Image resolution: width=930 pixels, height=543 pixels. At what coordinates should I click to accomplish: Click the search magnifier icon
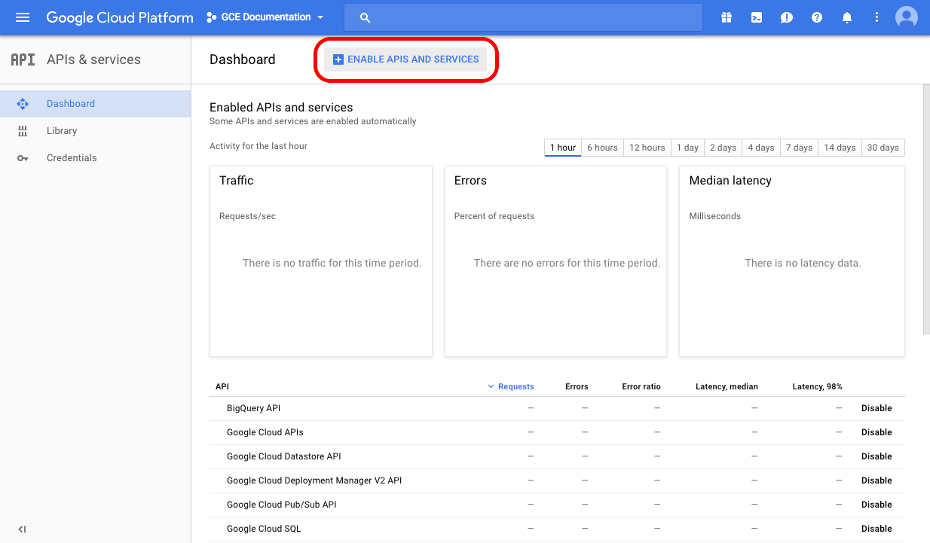pyautogui.click(x=366, y=17)
